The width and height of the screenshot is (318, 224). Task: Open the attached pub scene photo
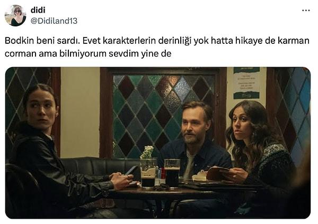pos(158,143)
